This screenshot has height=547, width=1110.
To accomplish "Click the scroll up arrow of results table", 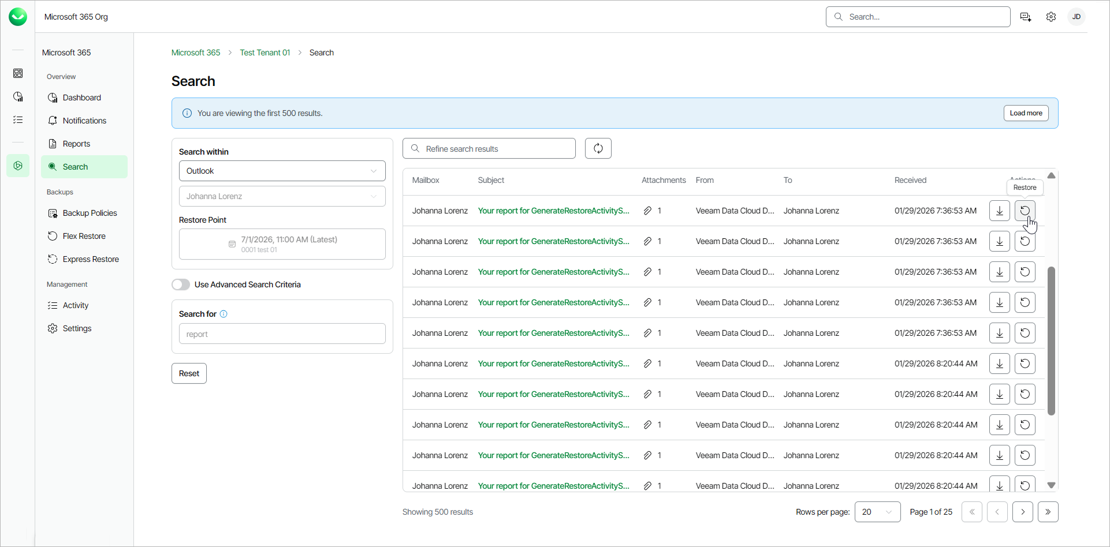I will coord(1052,175).
